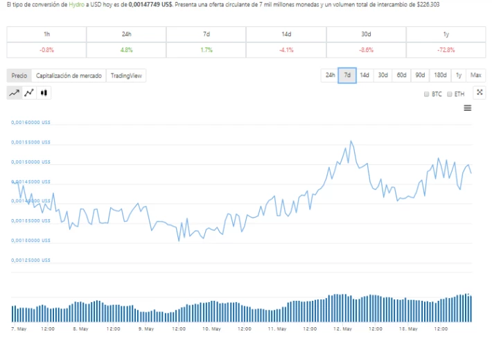
Task: Select the candlestick chart icon
Action: click(x=44, y=93)
